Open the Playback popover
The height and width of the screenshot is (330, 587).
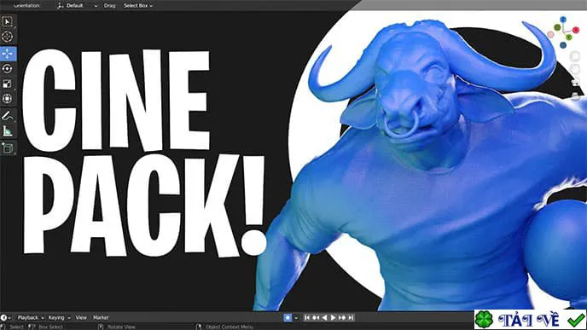pos(31,318)
